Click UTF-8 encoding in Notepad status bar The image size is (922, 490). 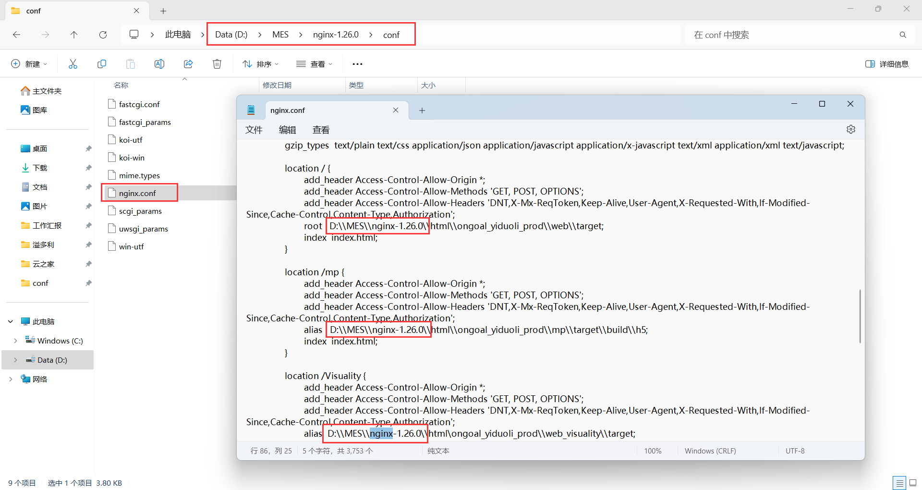[x=795, y=451]
